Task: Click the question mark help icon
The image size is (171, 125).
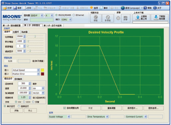Action: click(145, 8)
